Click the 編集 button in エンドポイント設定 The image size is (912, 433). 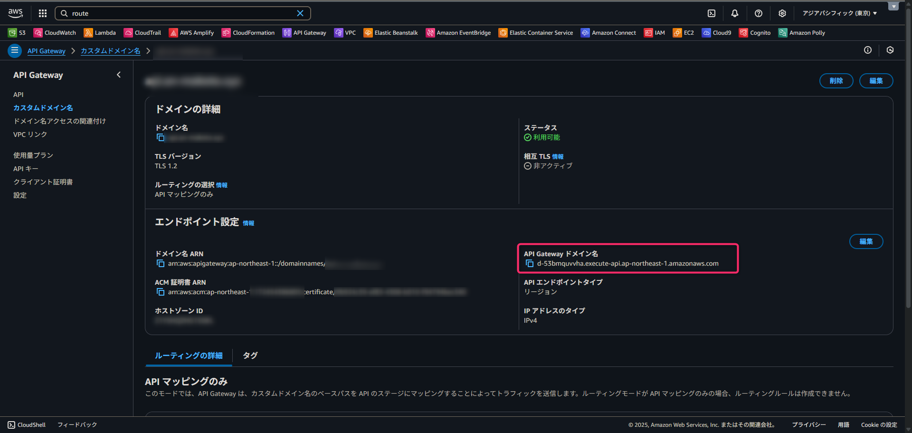point(866,241)
